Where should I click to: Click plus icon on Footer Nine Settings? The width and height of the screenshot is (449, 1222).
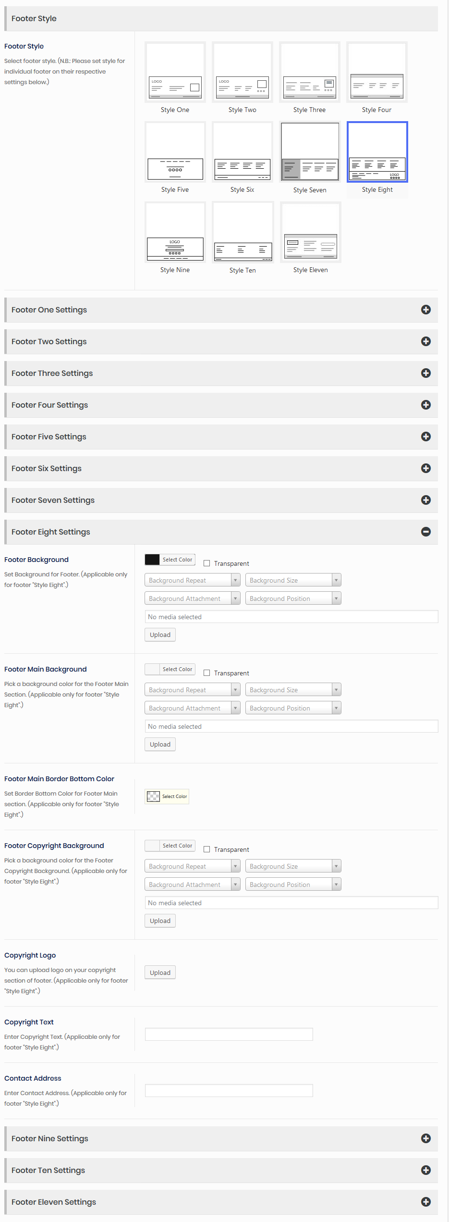(425, 1139)
